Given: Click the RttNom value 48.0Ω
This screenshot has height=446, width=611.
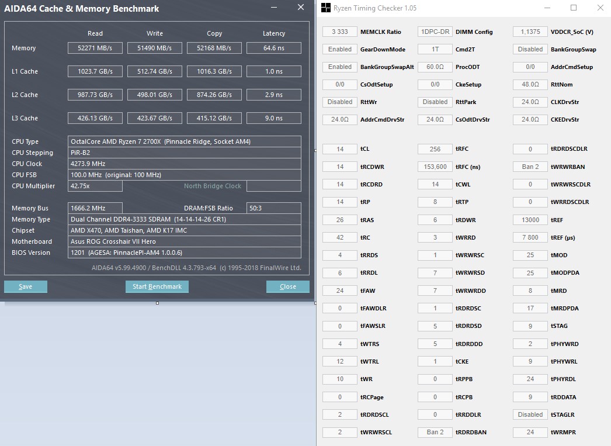Looking at the screenshot, I should point(530,84).
